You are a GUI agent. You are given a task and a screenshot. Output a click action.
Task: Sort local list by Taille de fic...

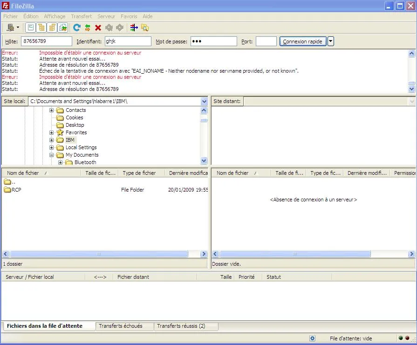point(100,173)
